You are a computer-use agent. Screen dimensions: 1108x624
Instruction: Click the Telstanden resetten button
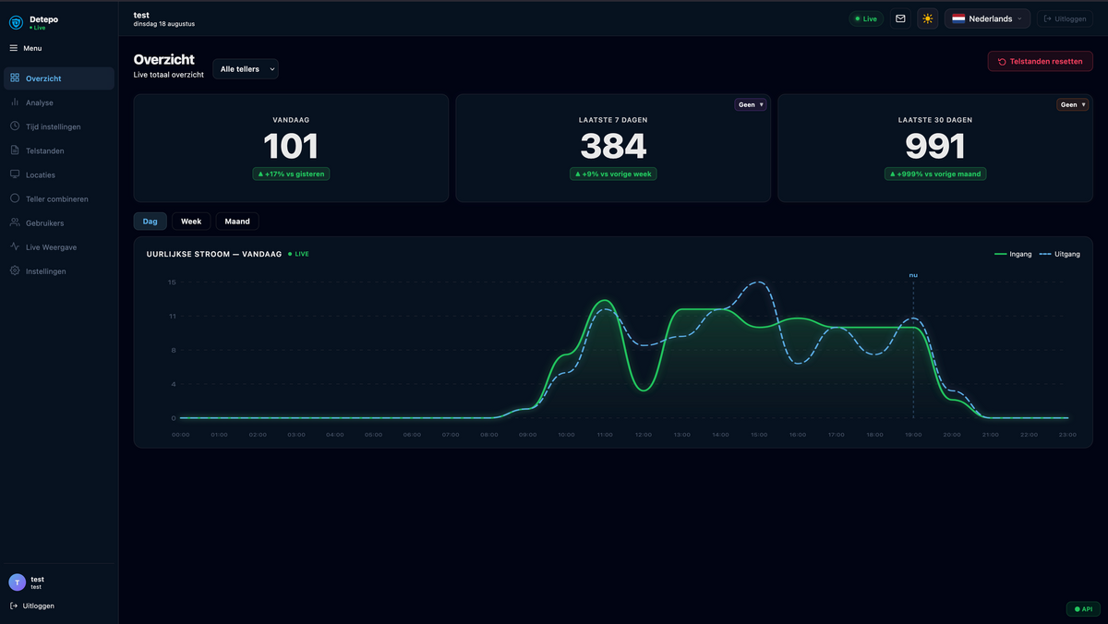1040,62
